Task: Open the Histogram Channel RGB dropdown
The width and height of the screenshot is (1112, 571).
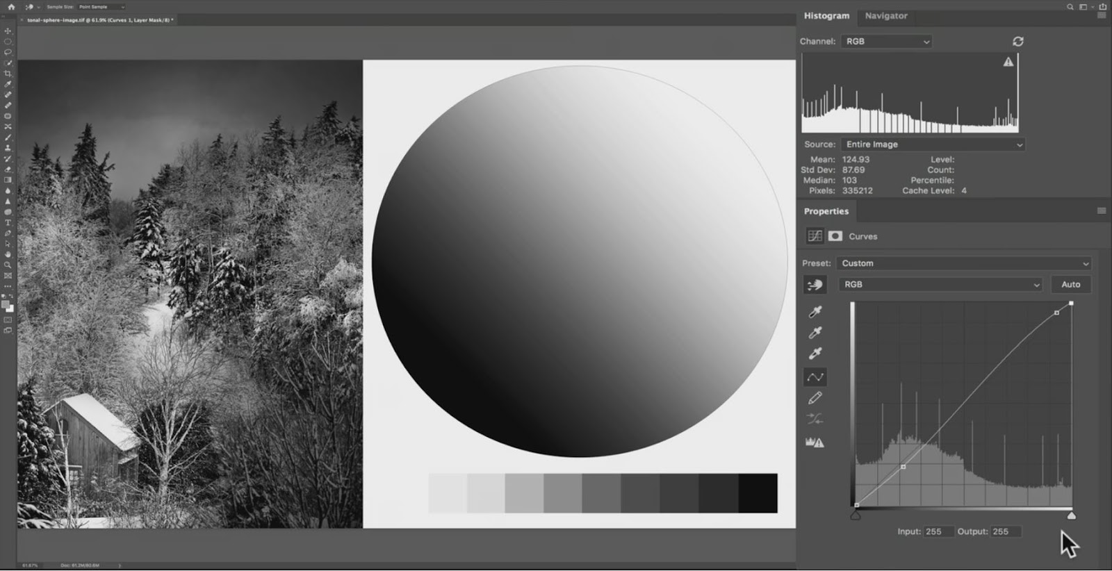Action: pyautogui.click(x=886, y=42)
